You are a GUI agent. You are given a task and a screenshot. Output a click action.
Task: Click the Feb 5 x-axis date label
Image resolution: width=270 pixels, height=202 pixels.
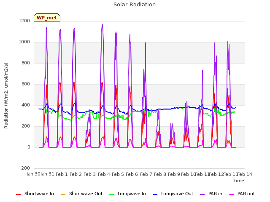click(x=118, y=174)
